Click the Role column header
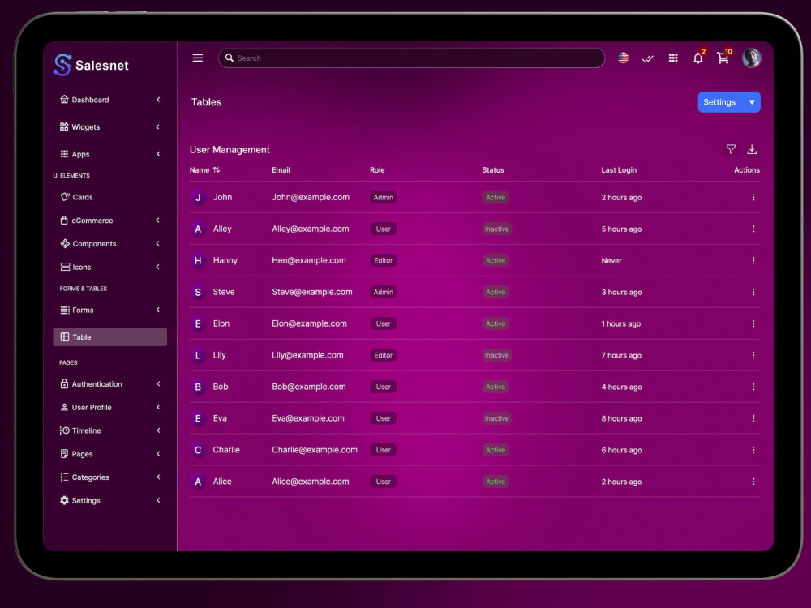This screenshot has width=811, height=608. 377,169
